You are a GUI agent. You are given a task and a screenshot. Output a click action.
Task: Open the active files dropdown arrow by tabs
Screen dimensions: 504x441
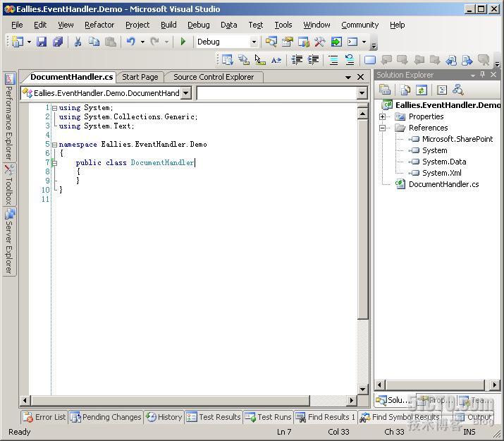348,77
